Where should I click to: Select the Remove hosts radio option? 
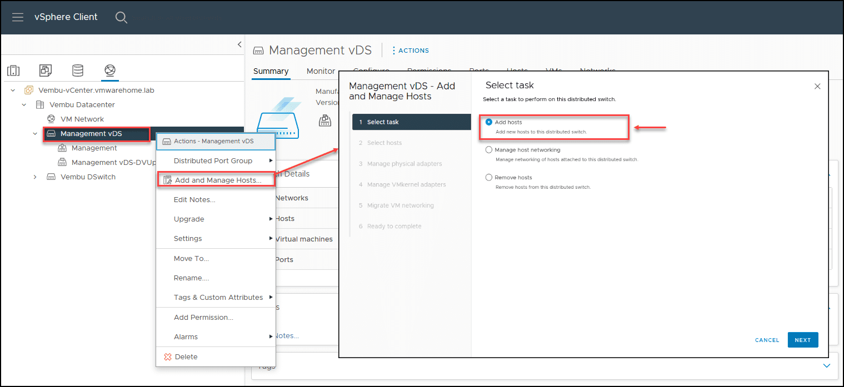click(489, 178)
